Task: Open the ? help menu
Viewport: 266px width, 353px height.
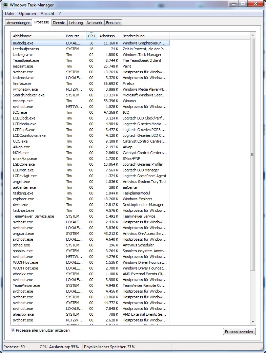Action: coord(60,14)
